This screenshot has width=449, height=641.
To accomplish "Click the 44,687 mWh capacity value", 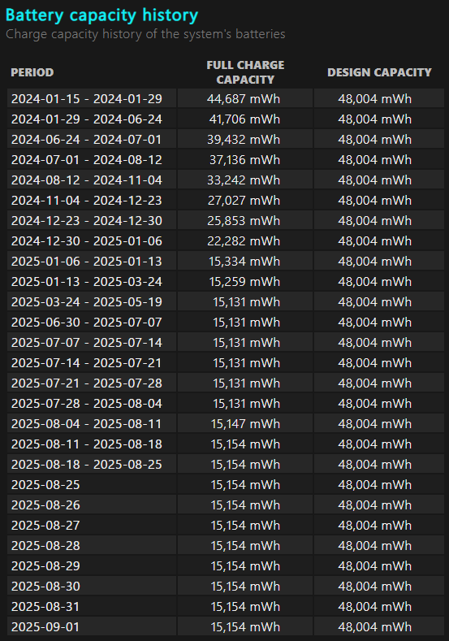I will (x=244, y=99).
